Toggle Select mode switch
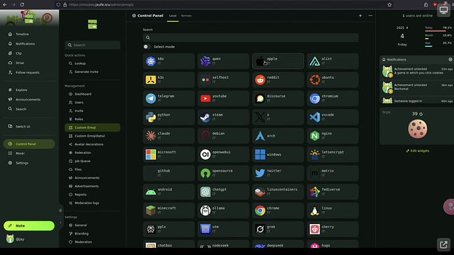 [x=147, y=47]
